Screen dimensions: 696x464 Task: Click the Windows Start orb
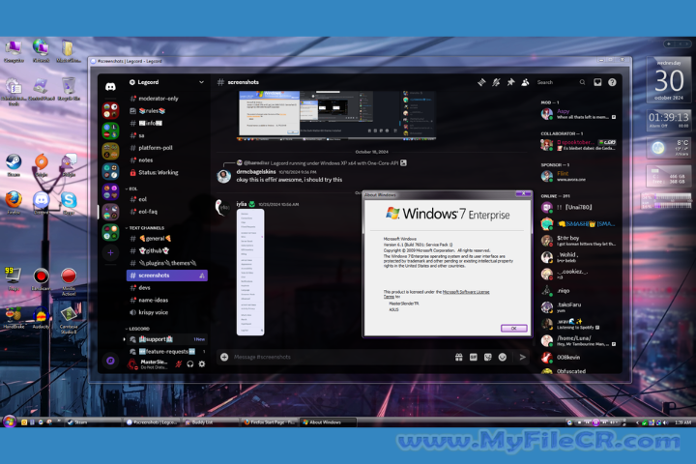(10, 420)
